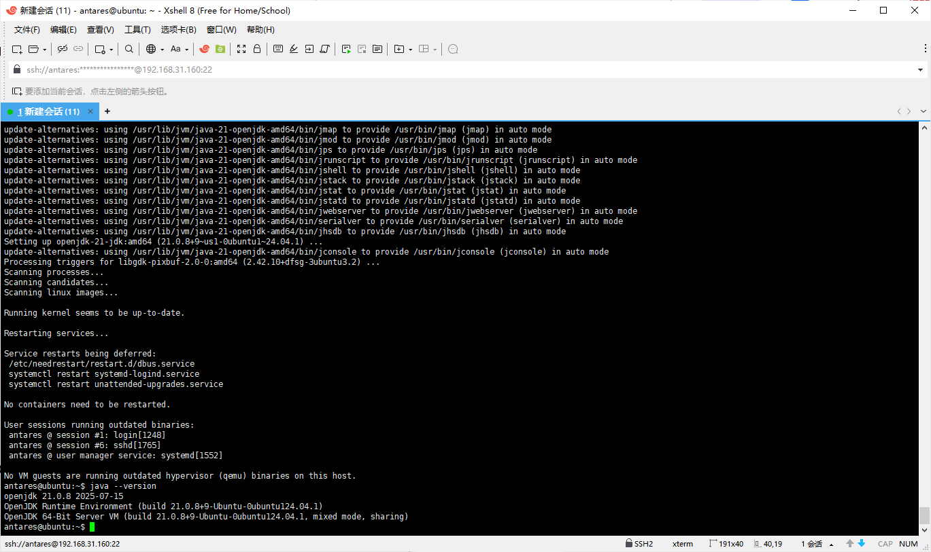The height and width of the screenshot is (552, 931).
Task: Enter full screen mode icon
Action: point(241,49)
